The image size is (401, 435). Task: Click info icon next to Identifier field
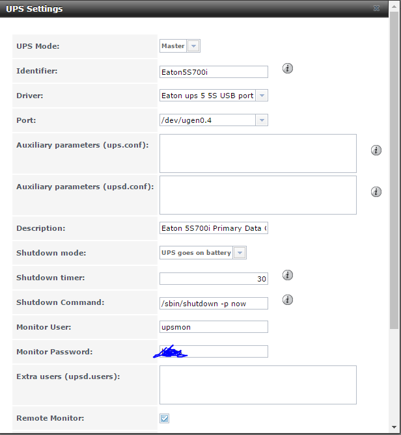288,68
